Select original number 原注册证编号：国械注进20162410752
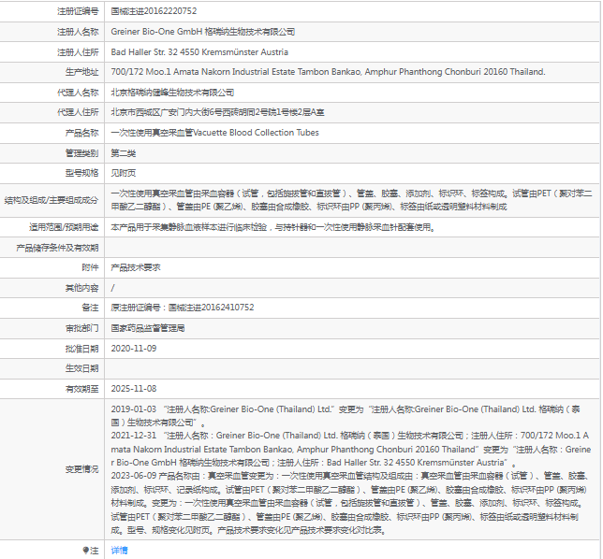The image size is (603, 559). click(x=183, y=308)
